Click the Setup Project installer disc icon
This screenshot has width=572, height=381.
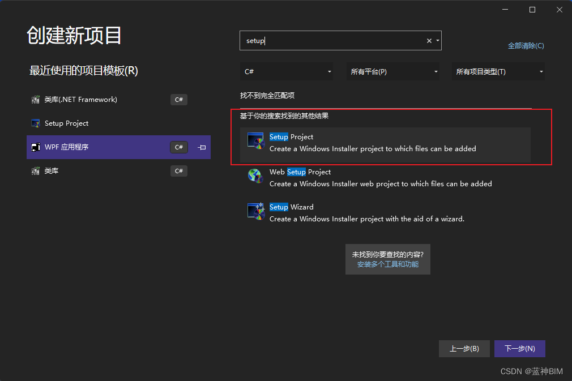(255, 141)
